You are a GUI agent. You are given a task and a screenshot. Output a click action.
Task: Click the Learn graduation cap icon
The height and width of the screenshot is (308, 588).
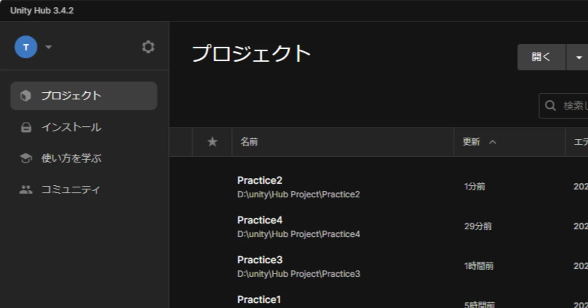(26, 159)
